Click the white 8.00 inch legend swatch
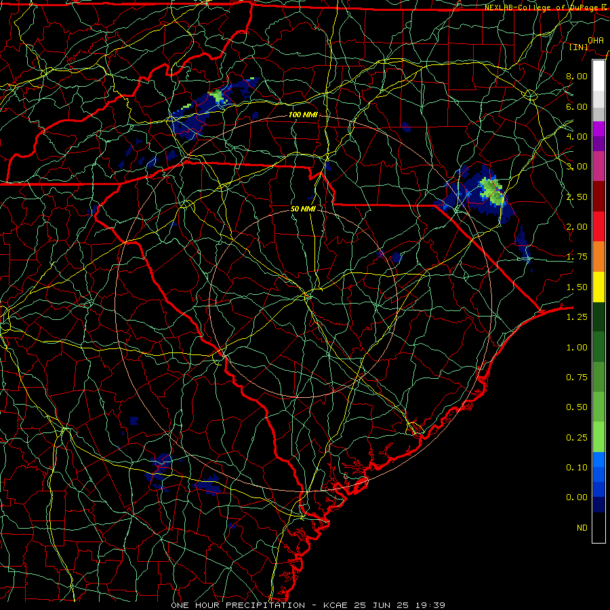This screenshot has height=610, width=610. [598, 76]
